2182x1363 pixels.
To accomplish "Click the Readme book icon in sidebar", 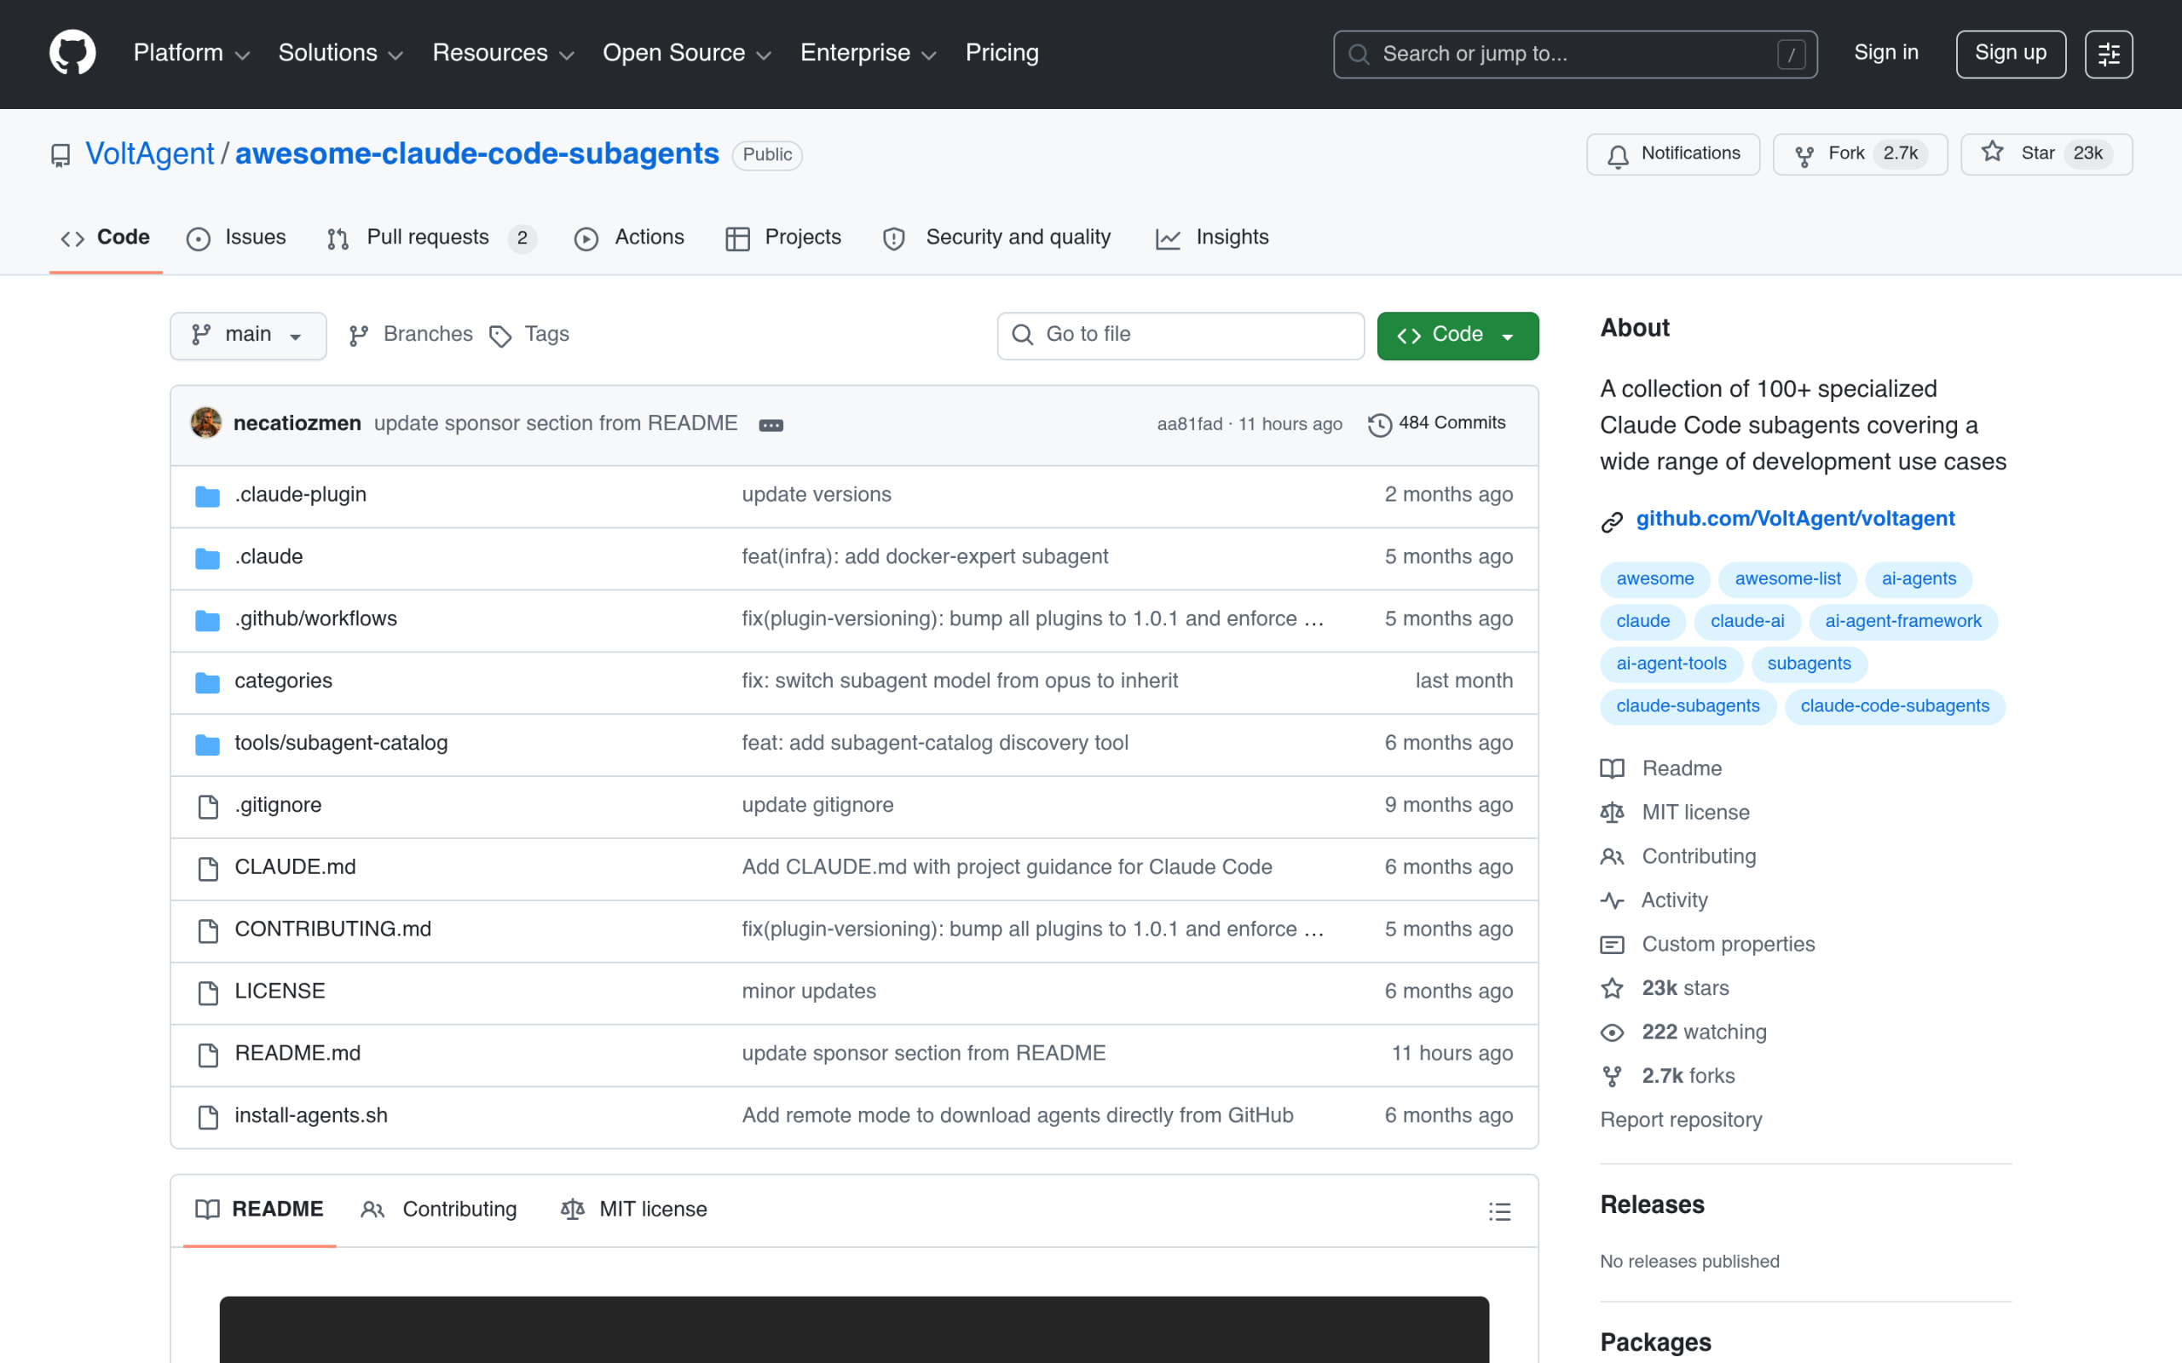I will 1612,768.
